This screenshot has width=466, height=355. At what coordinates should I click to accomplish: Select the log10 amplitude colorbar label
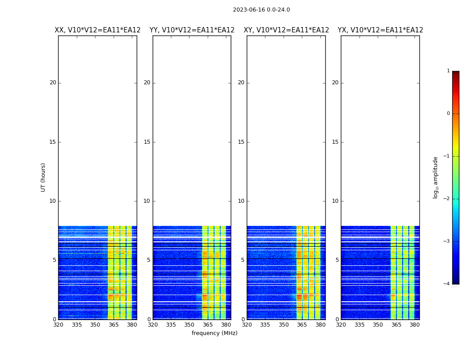click(x=435, y=177)
